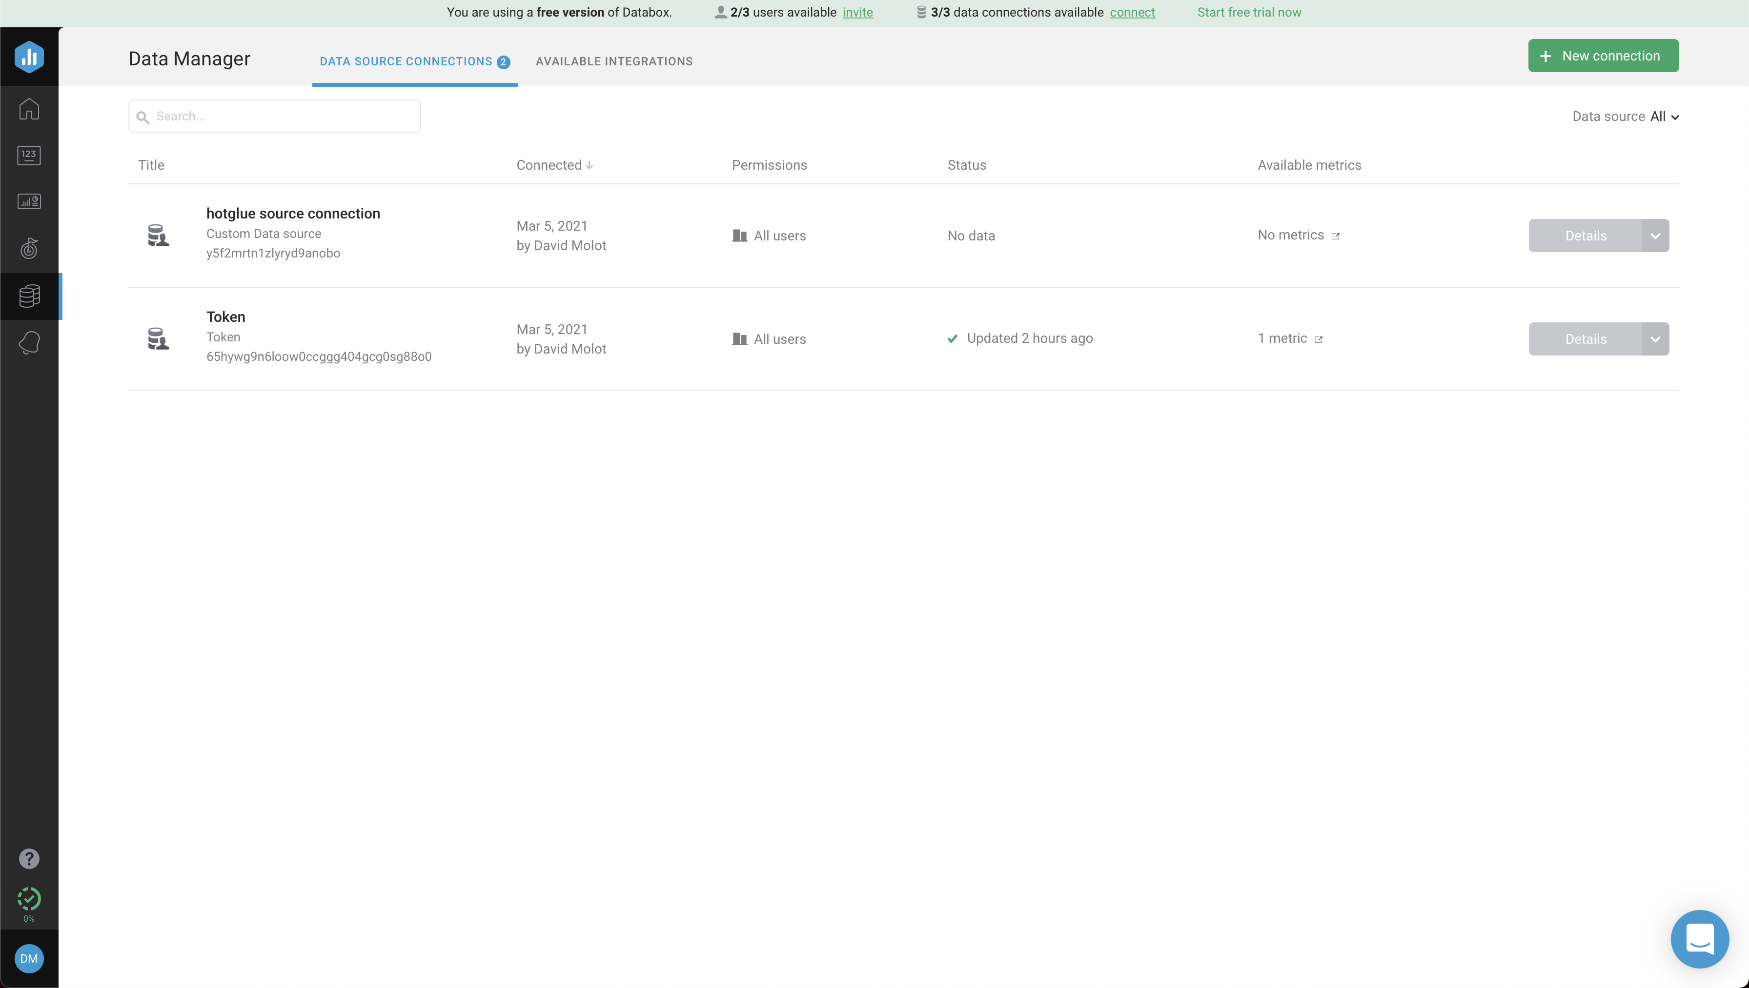Click the data connections stack icon in banner

click(x=921, y=12)
